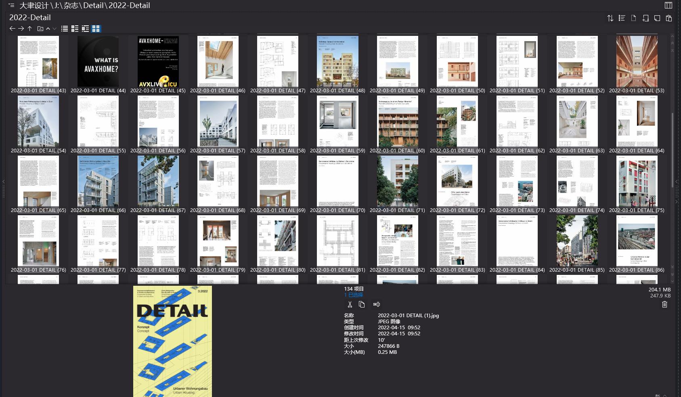Switch to list view mode

pos(64,29)
